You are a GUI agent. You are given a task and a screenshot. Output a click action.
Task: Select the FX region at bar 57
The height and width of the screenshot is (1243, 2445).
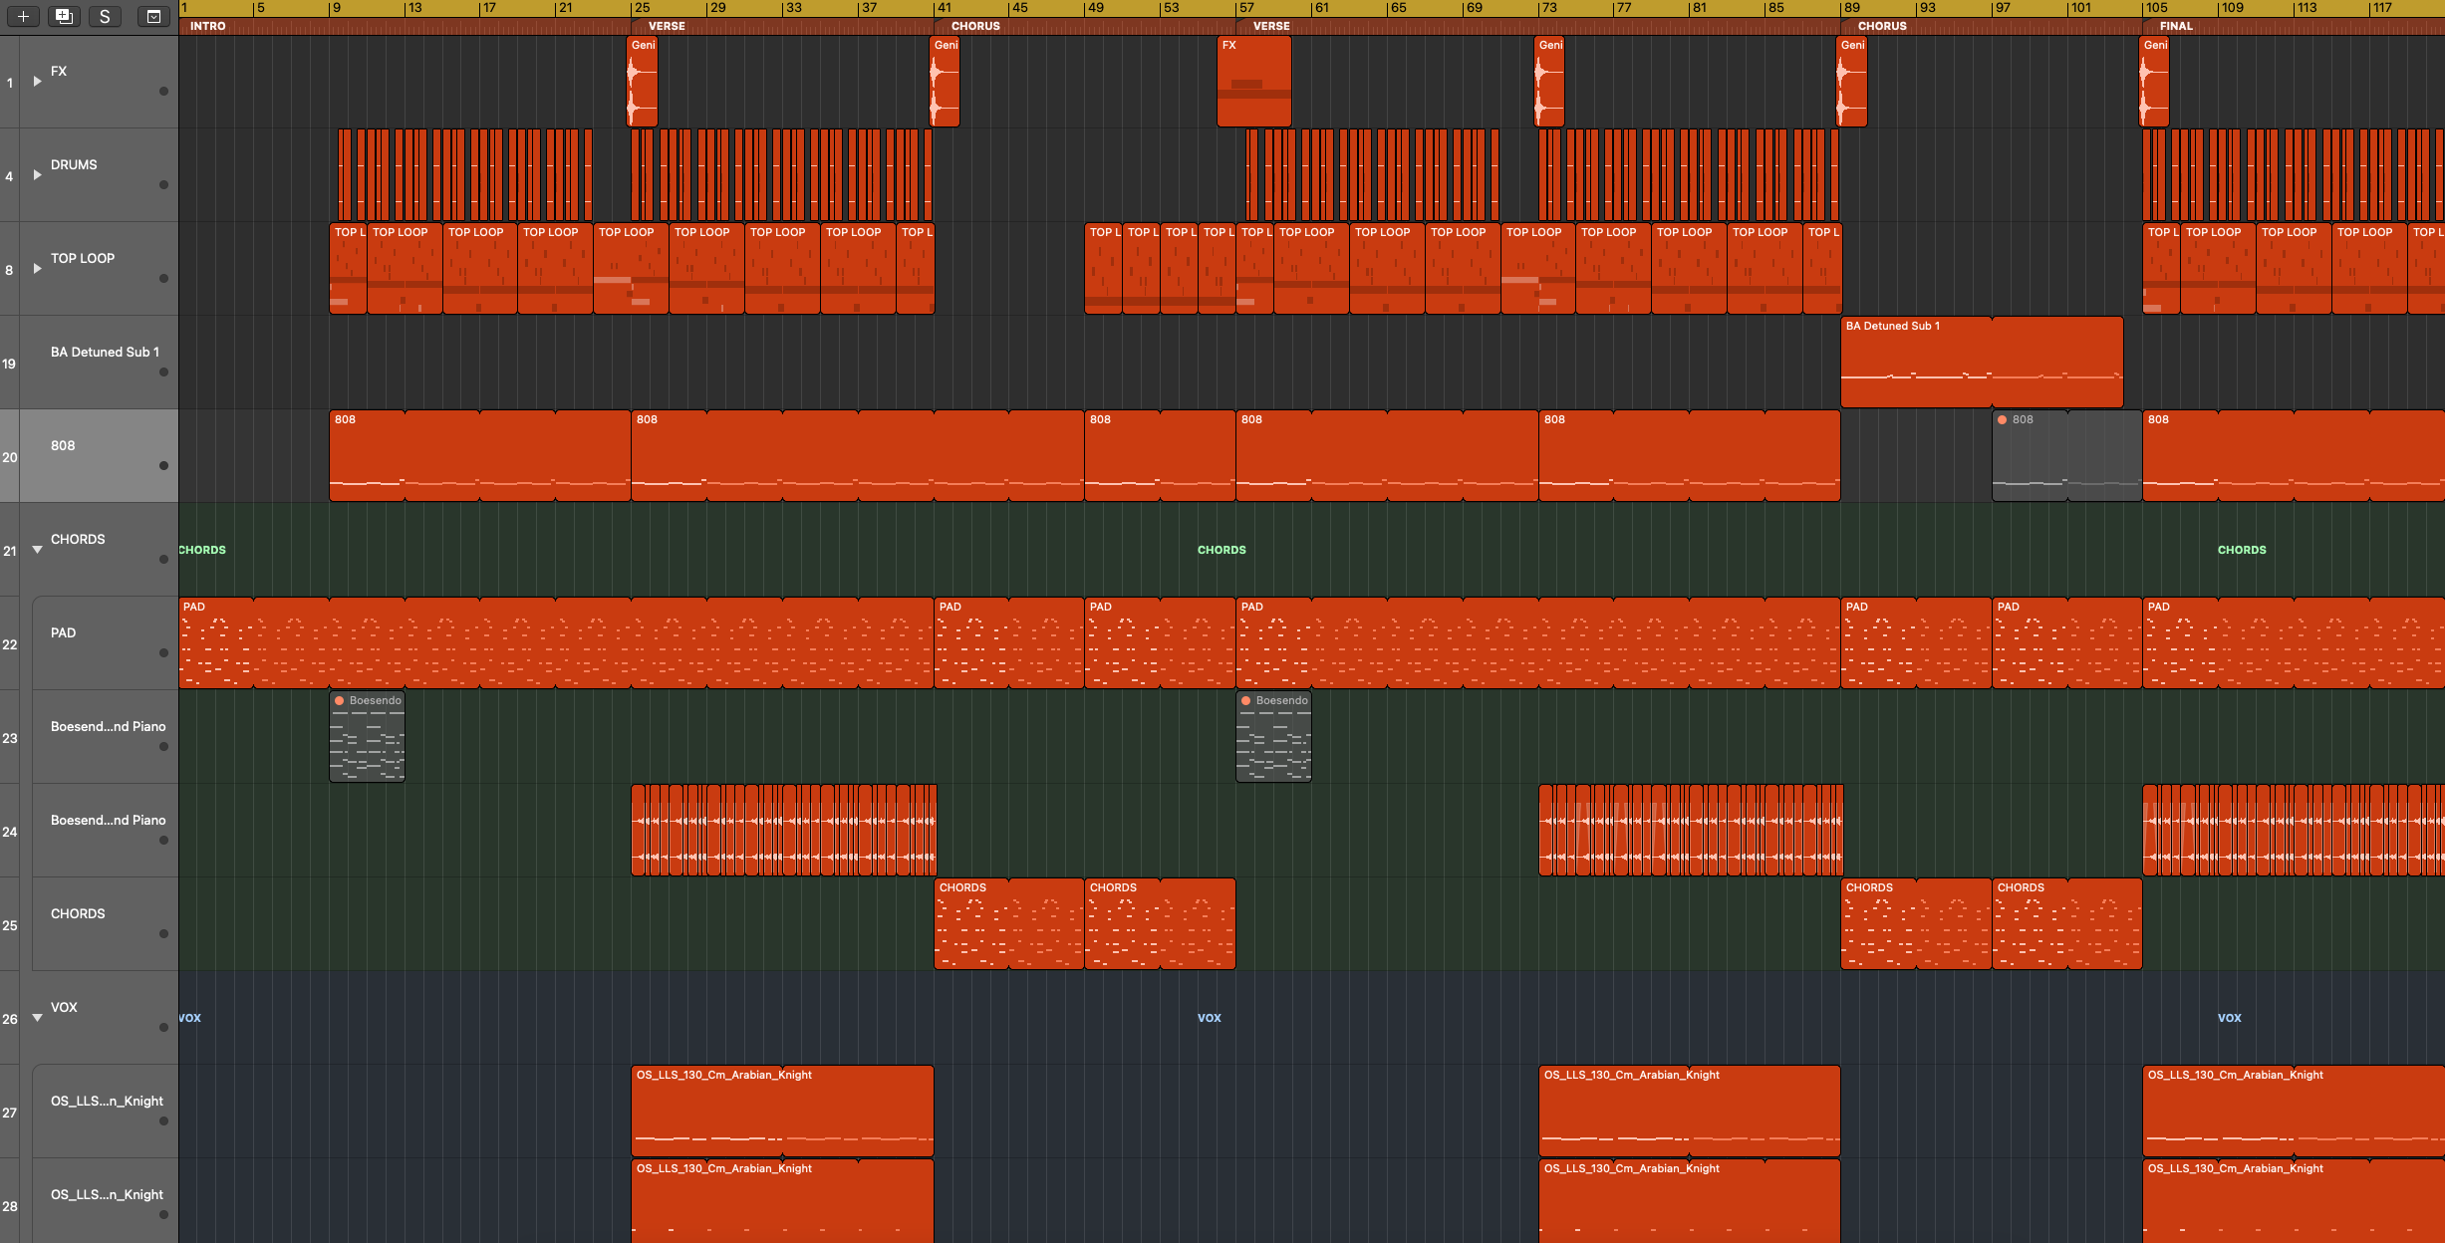point(1253,82)
